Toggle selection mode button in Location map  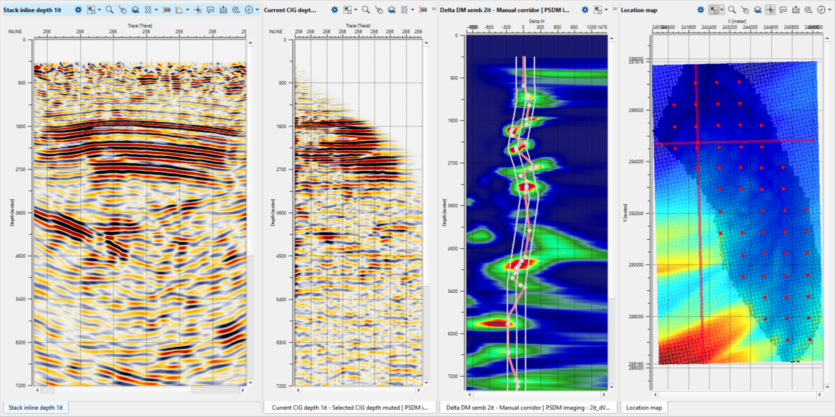point(713,10)
